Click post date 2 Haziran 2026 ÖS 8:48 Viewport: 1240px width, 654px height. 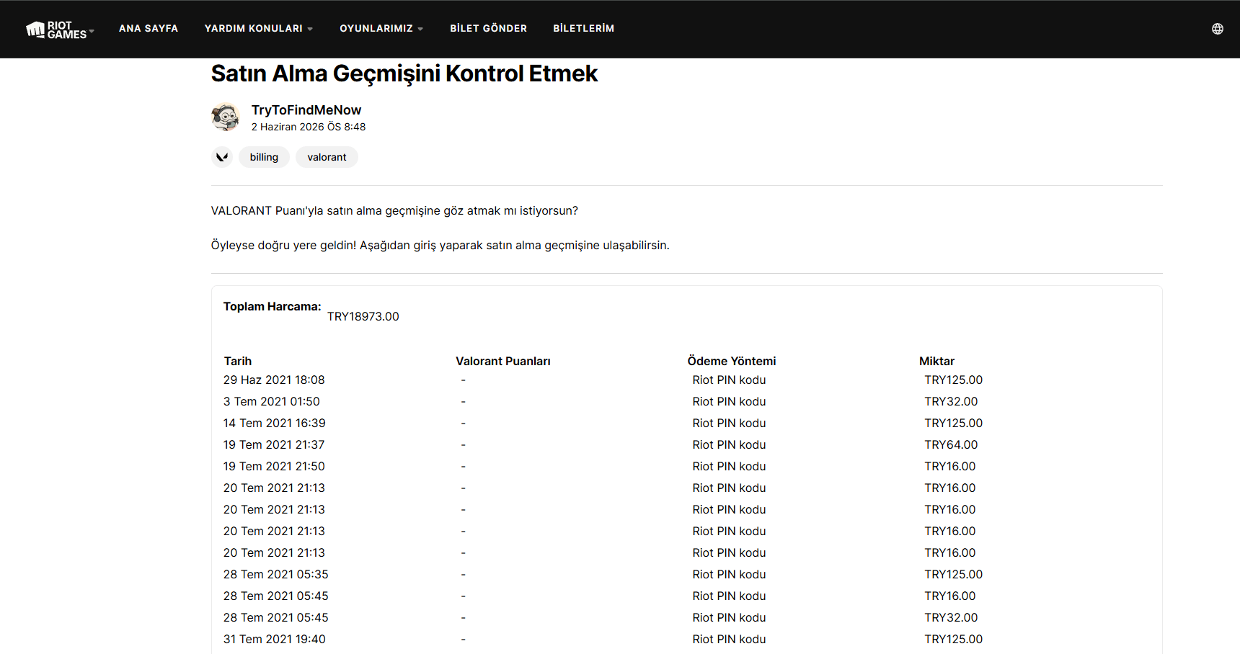309,127
